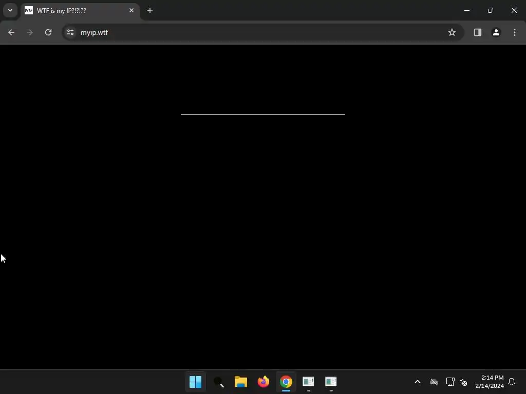Open Chrome side panel
The image size is (526, 394).
tap(477, 32)
